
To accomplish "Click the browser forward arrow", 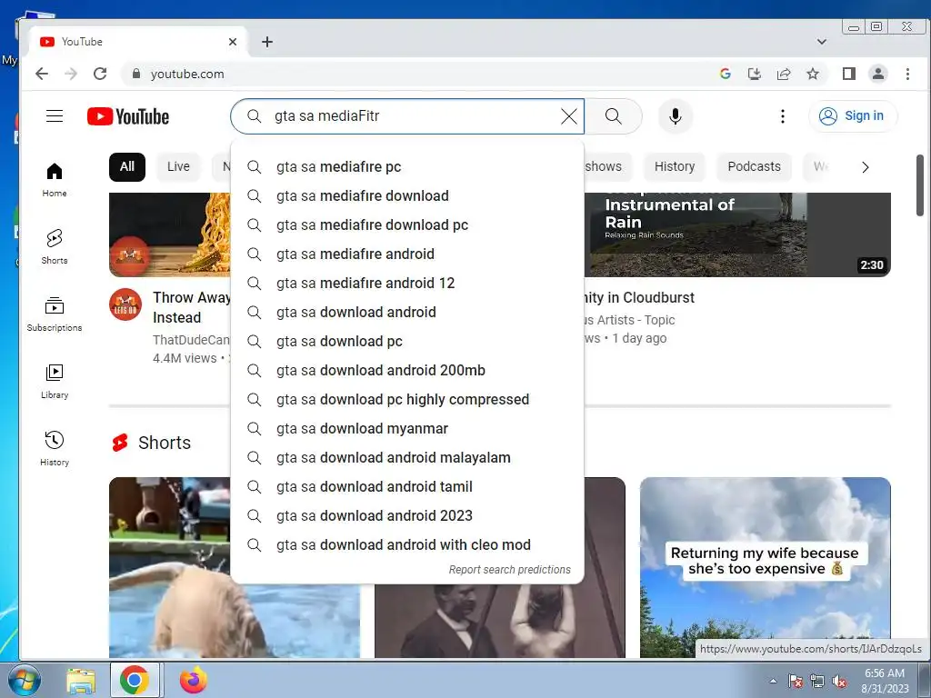I will pos(71,74).
